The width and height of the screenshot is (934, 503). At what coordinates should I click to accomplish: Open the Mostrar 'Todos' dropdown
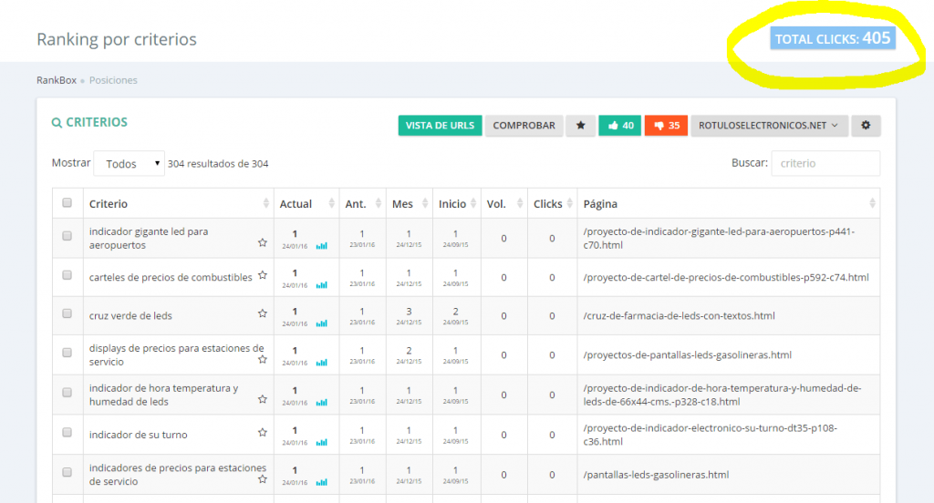(129, 164)
